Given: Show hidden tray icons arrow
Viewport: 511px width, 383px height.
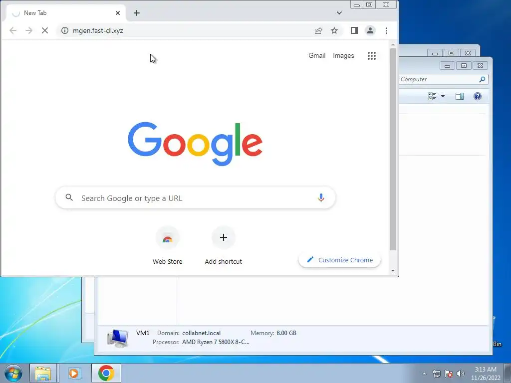Looking at the screenshot, I should (x=424, y=374).
